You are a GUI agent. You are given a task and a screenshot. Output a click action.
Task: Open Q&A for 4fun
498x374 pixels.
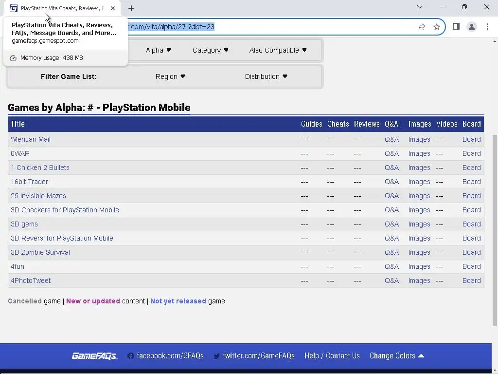(391, 266)
